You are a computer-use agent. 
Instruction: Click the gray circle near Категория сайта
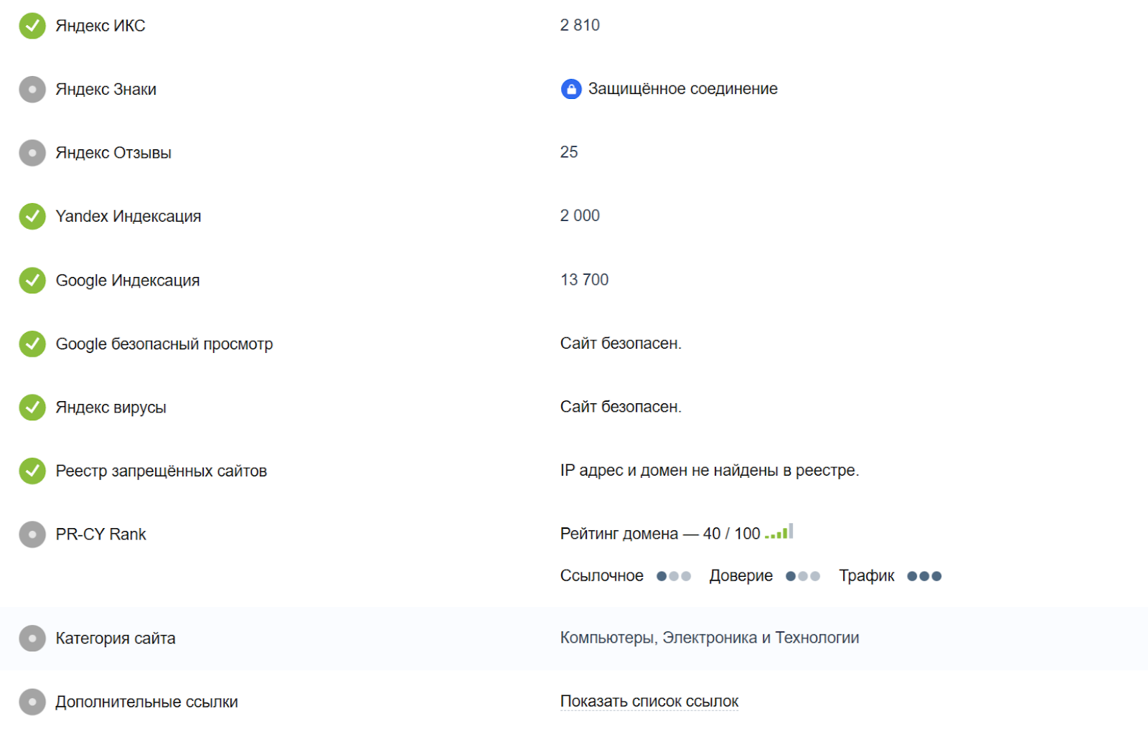32,638
